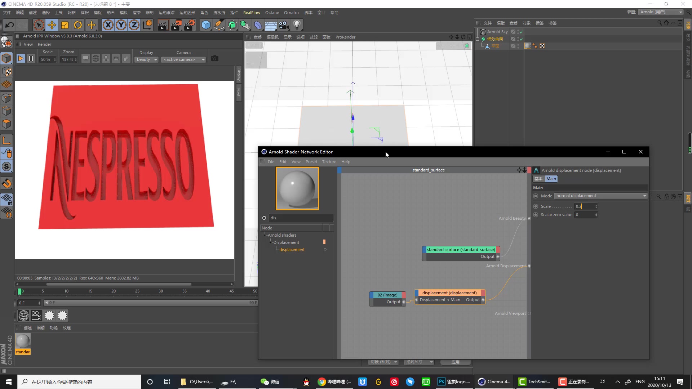Open the beauty Display dropdown

coord(147,60)
